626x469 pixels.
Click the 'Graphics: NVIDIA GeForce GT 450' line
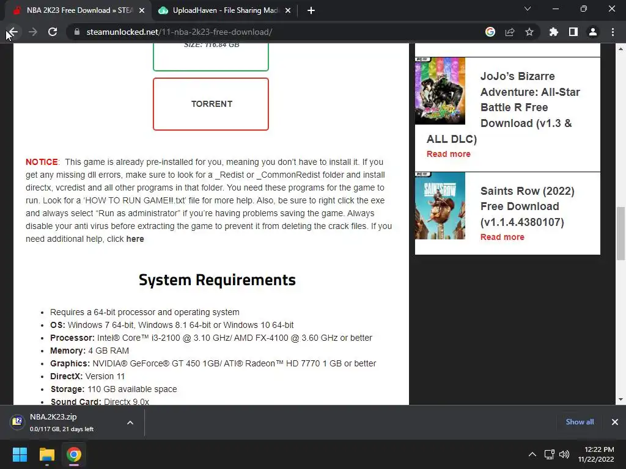(213, 363)
